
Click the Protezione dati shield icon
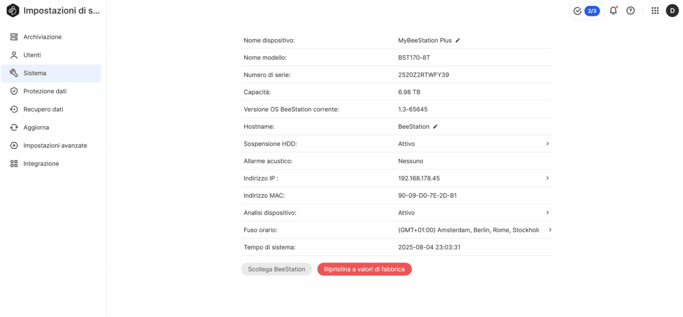coord(14,91)
